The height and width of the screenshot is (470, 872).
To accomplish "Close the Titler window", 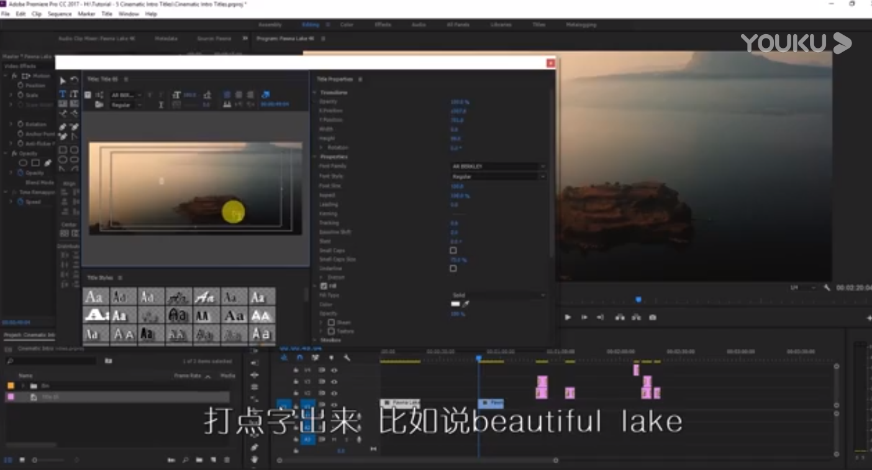I will click(550, 63).
